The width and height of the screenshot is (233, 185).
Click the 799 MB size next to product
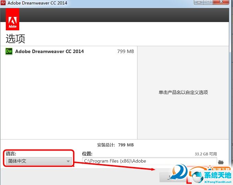pyautogui.click(x=125, y=51)
